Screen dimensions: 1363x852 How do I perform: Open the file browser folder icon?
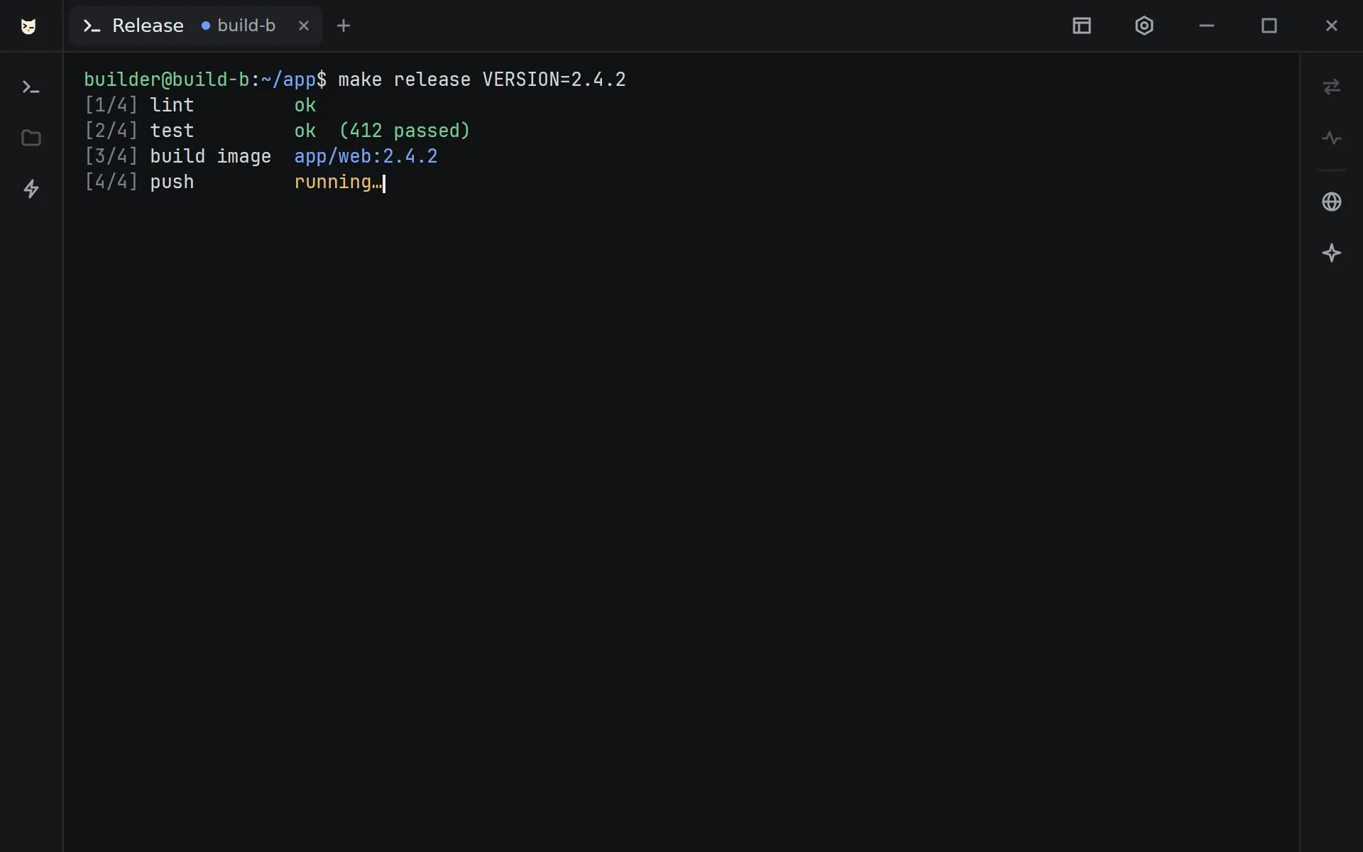31,138
